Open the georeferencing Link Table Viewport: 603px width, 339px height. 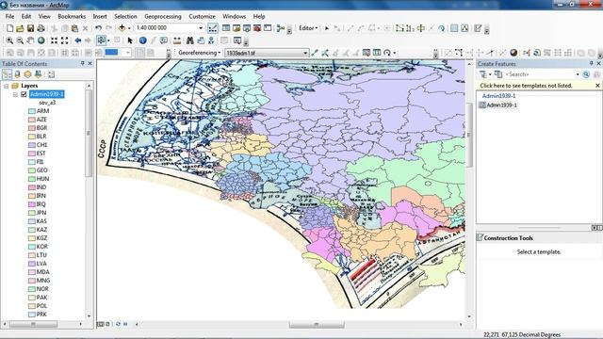377,53
